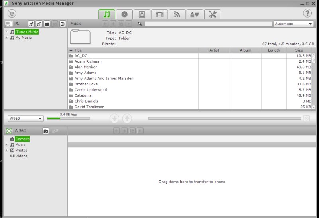
Task: Select Camera in W960 tree
Action: [22, 139]
